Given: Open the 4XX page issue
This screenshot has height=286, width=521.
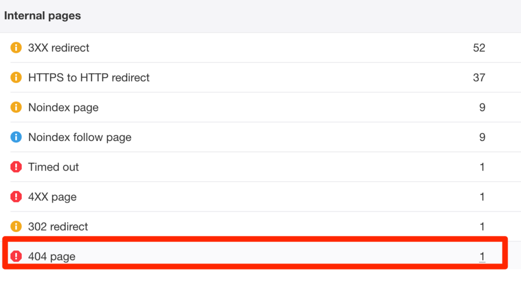Looking at the screenshot, I should [52, 197].
